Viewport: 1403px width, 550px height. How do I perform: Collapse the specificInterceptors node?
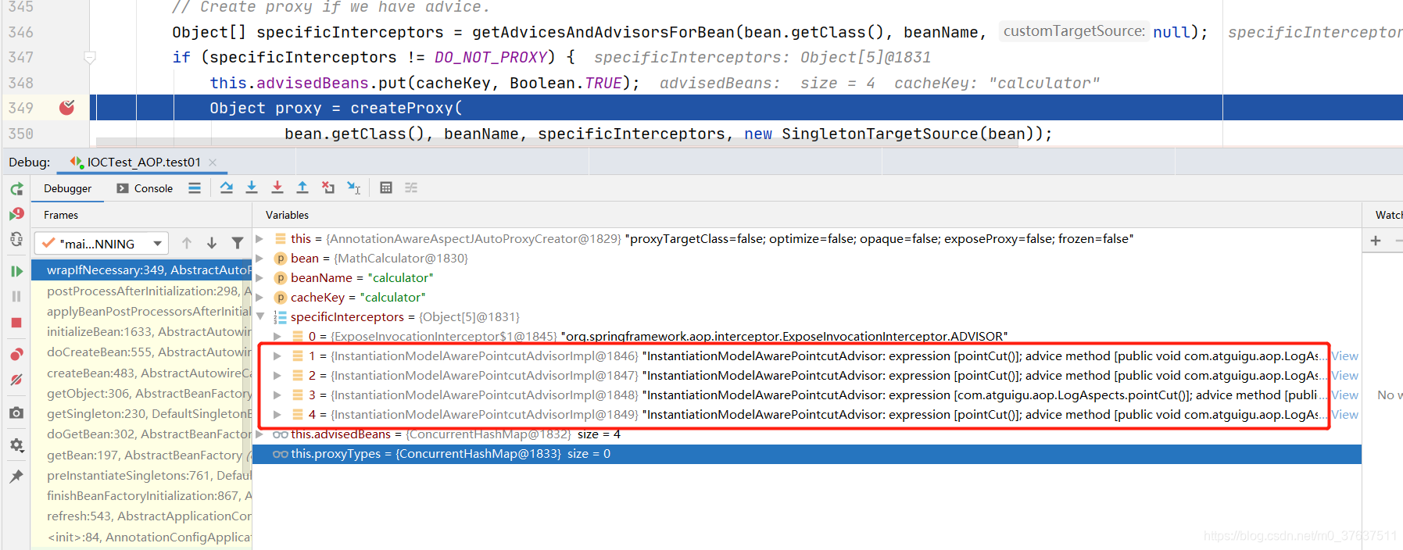coord(260,316)
